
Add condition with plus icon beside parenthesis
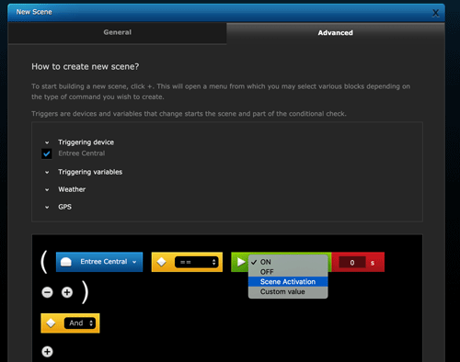(67, 292)
